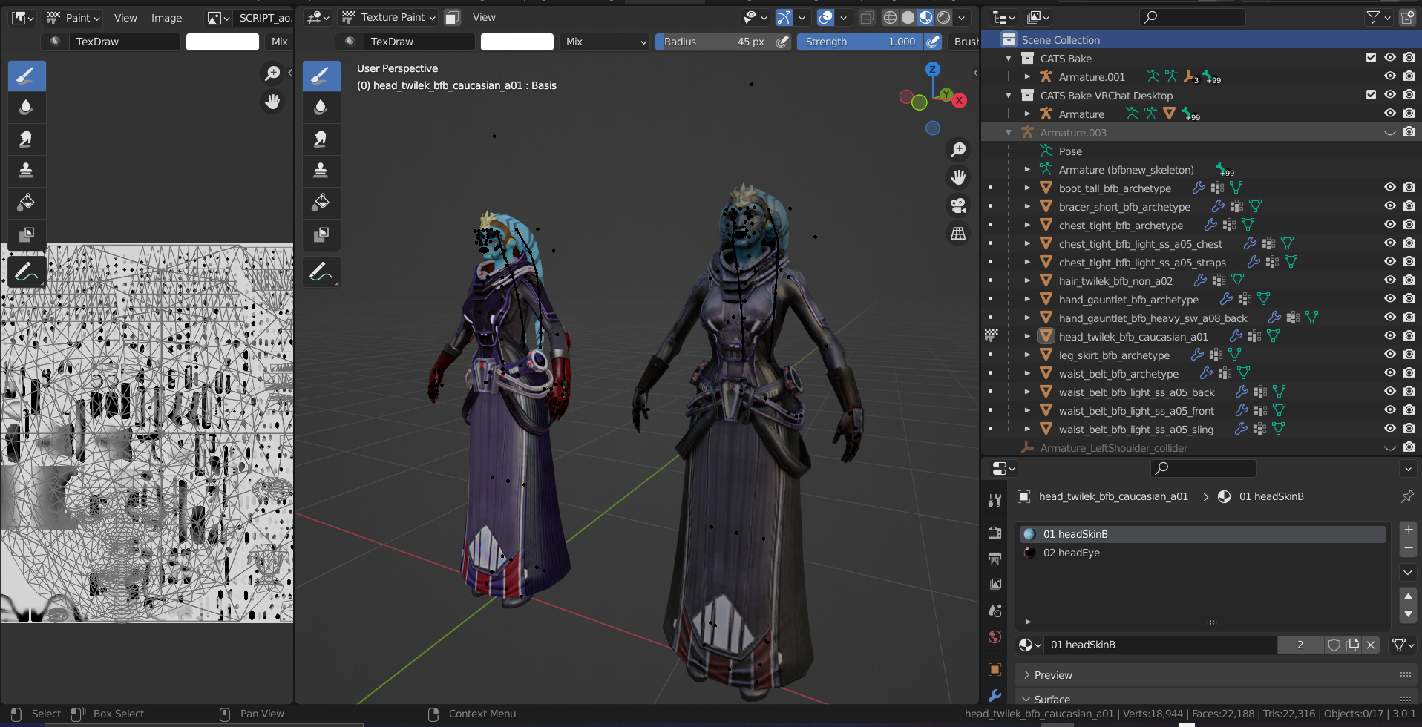Switch to orthographic grid view toggle
The image size is (1422, 727).
958,234
